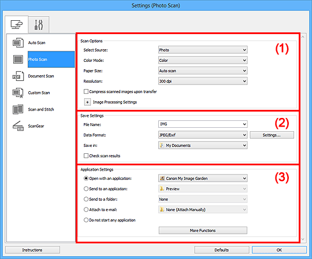Click OK to confirm settings
Screen dimensions: 312x259
tap(279, 250)
